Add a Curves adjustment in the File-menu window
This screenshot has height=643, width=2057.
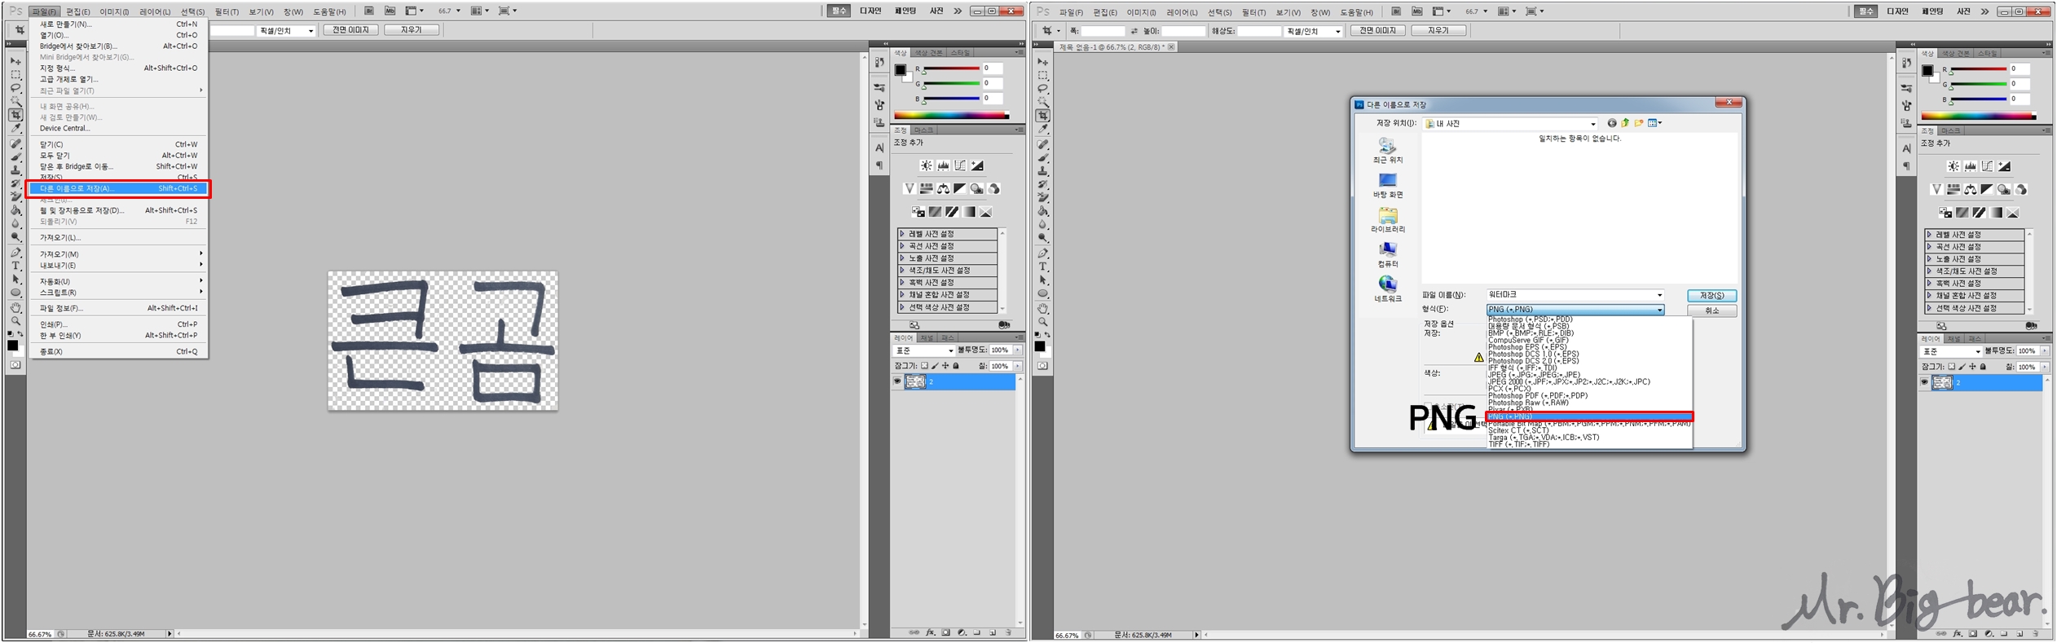960,165
